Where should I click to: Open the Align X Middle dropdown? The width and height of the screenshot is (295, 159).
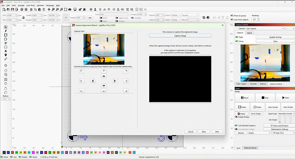tap(176, 15)
